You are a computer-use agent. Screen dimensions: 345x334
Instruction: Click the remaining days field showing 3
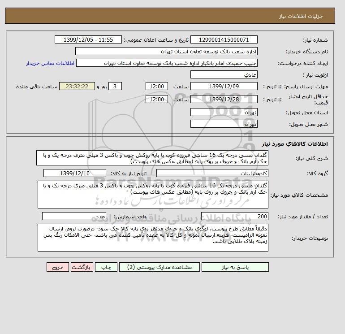[x=115, y=87]
